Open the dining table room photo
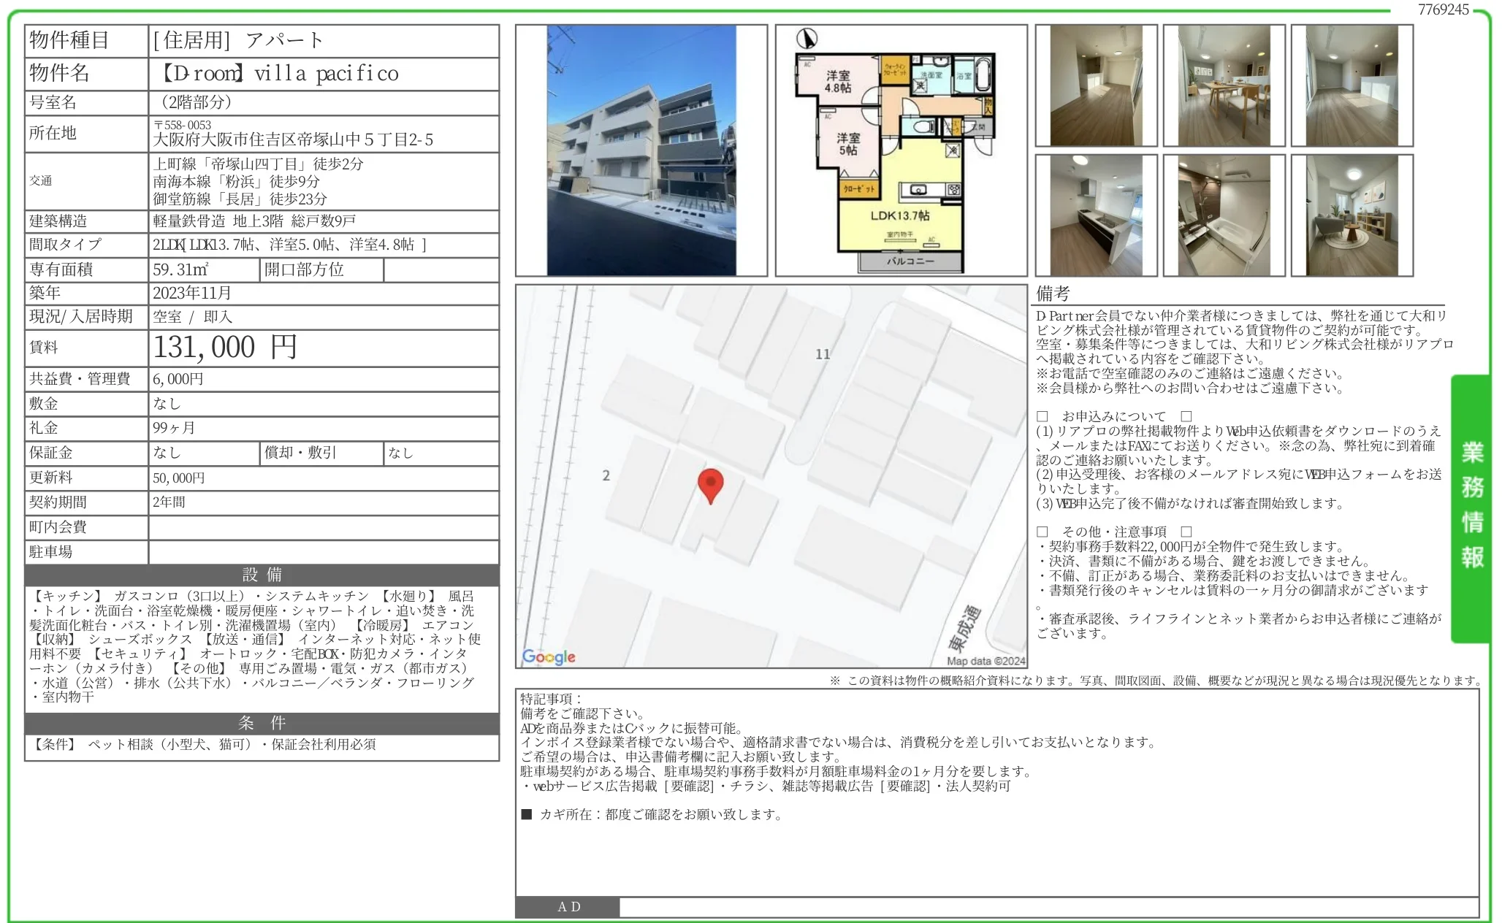 pyautogui.click(x=1224, y=85)
